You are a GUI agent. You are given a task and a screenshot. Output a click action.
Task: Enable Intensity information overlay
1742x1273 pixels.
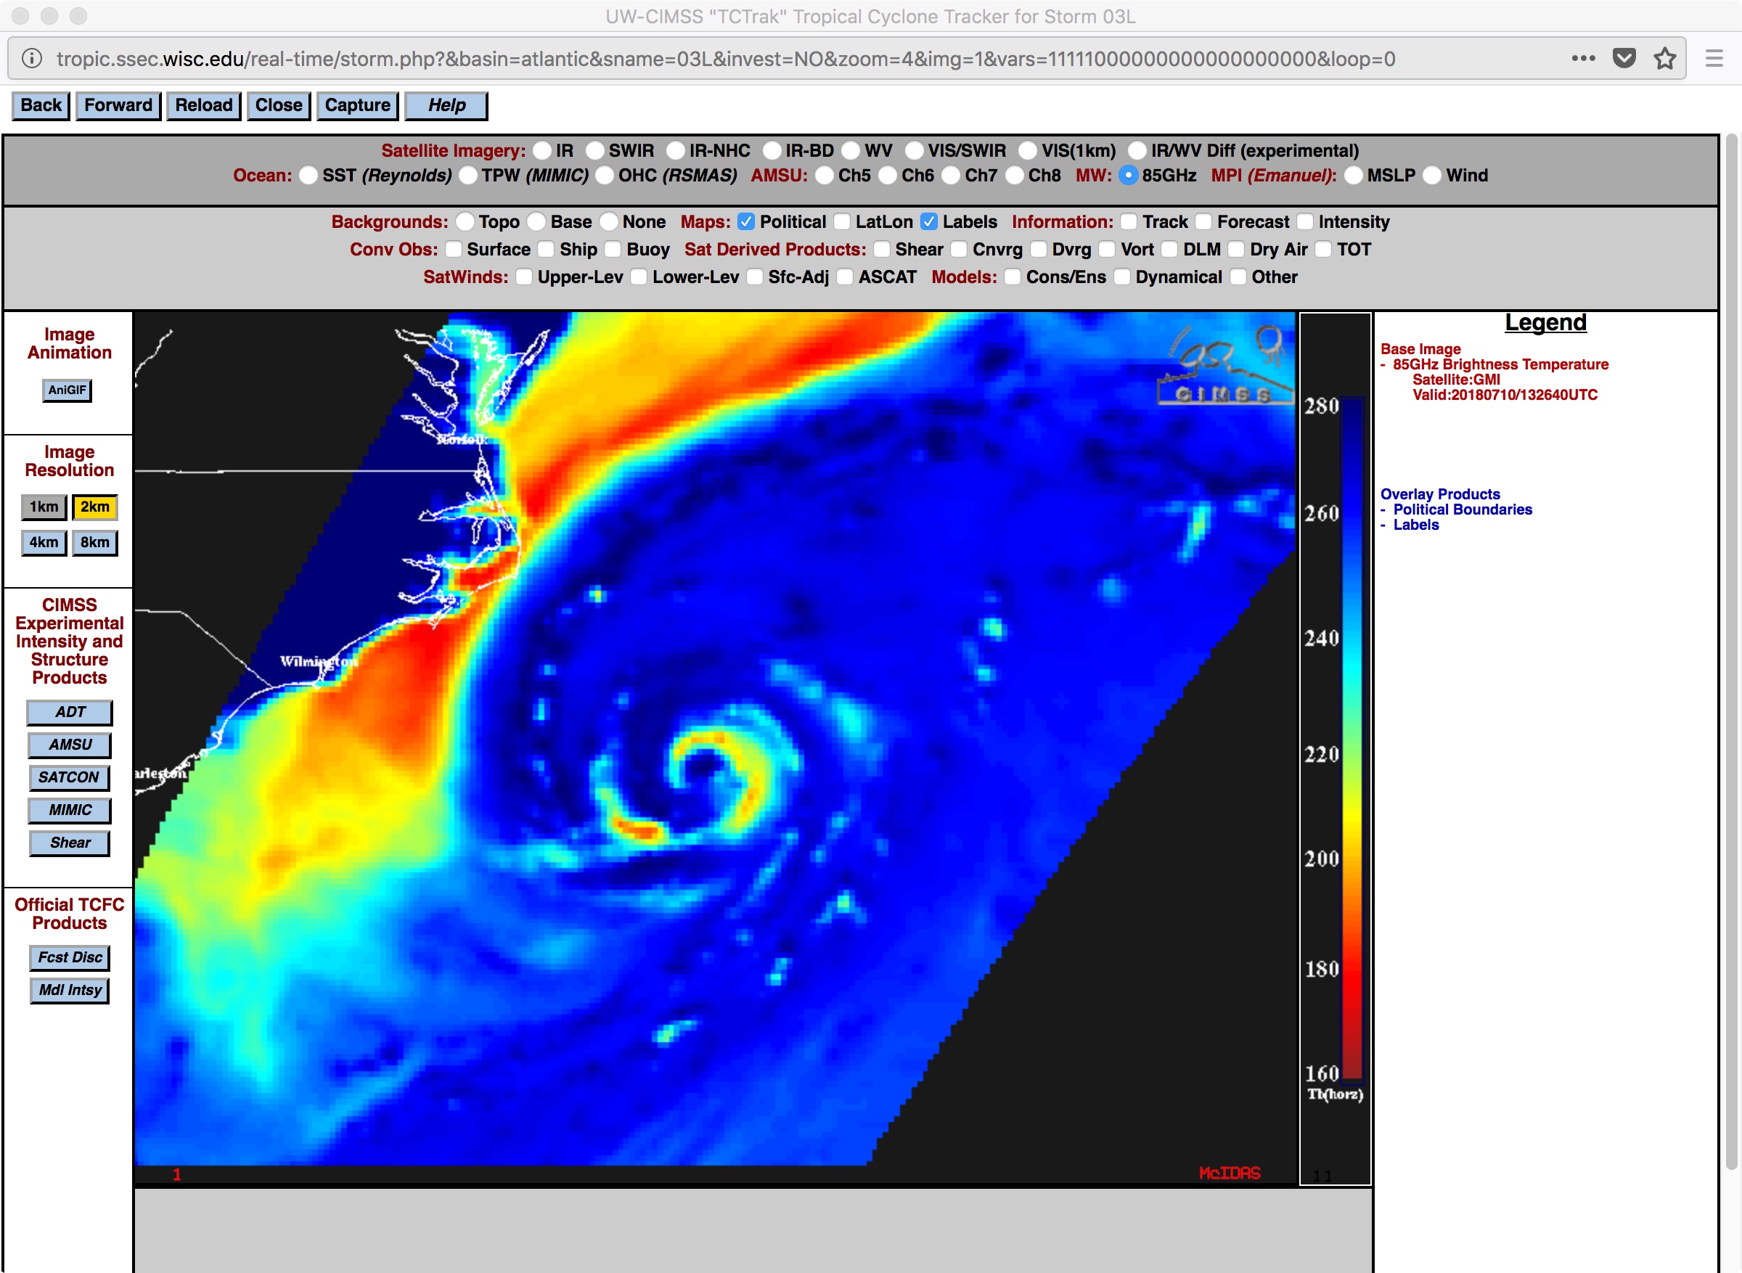click(1305, 222)
